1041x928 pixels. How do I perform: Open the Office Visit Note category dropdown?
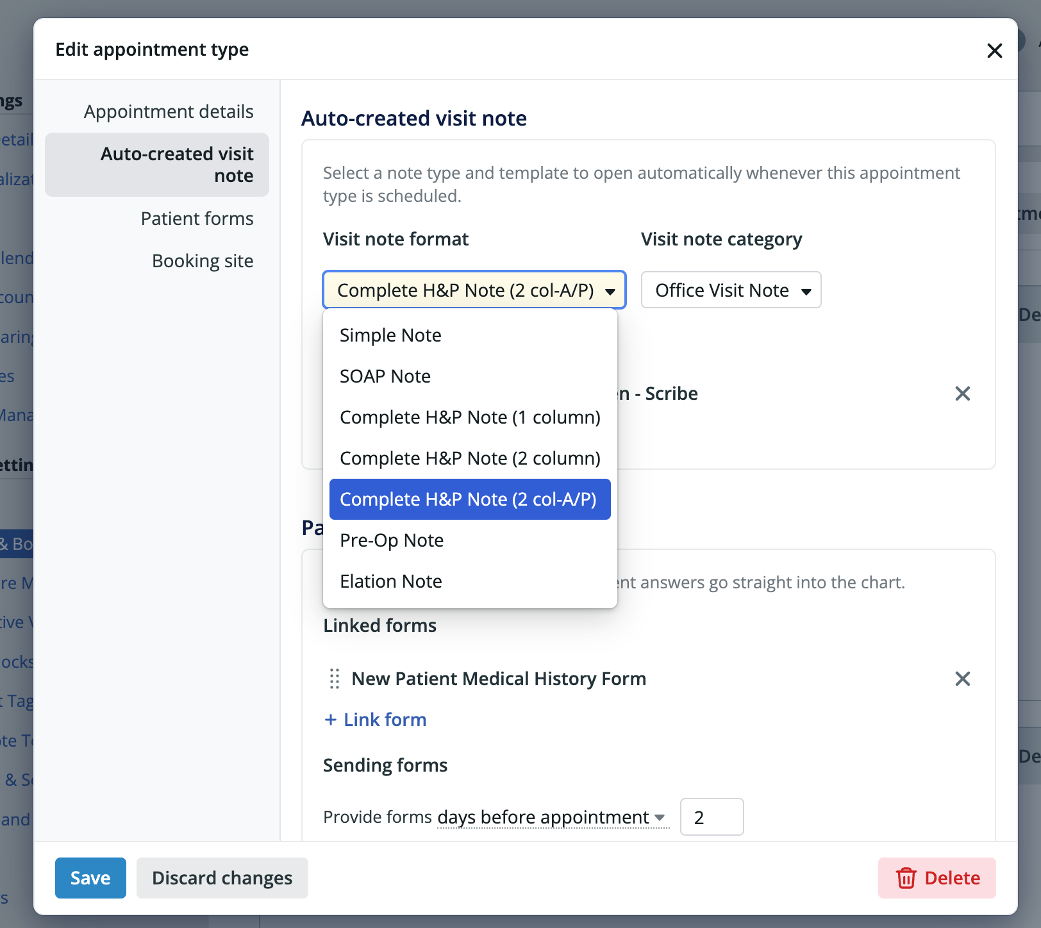point(731,290)
